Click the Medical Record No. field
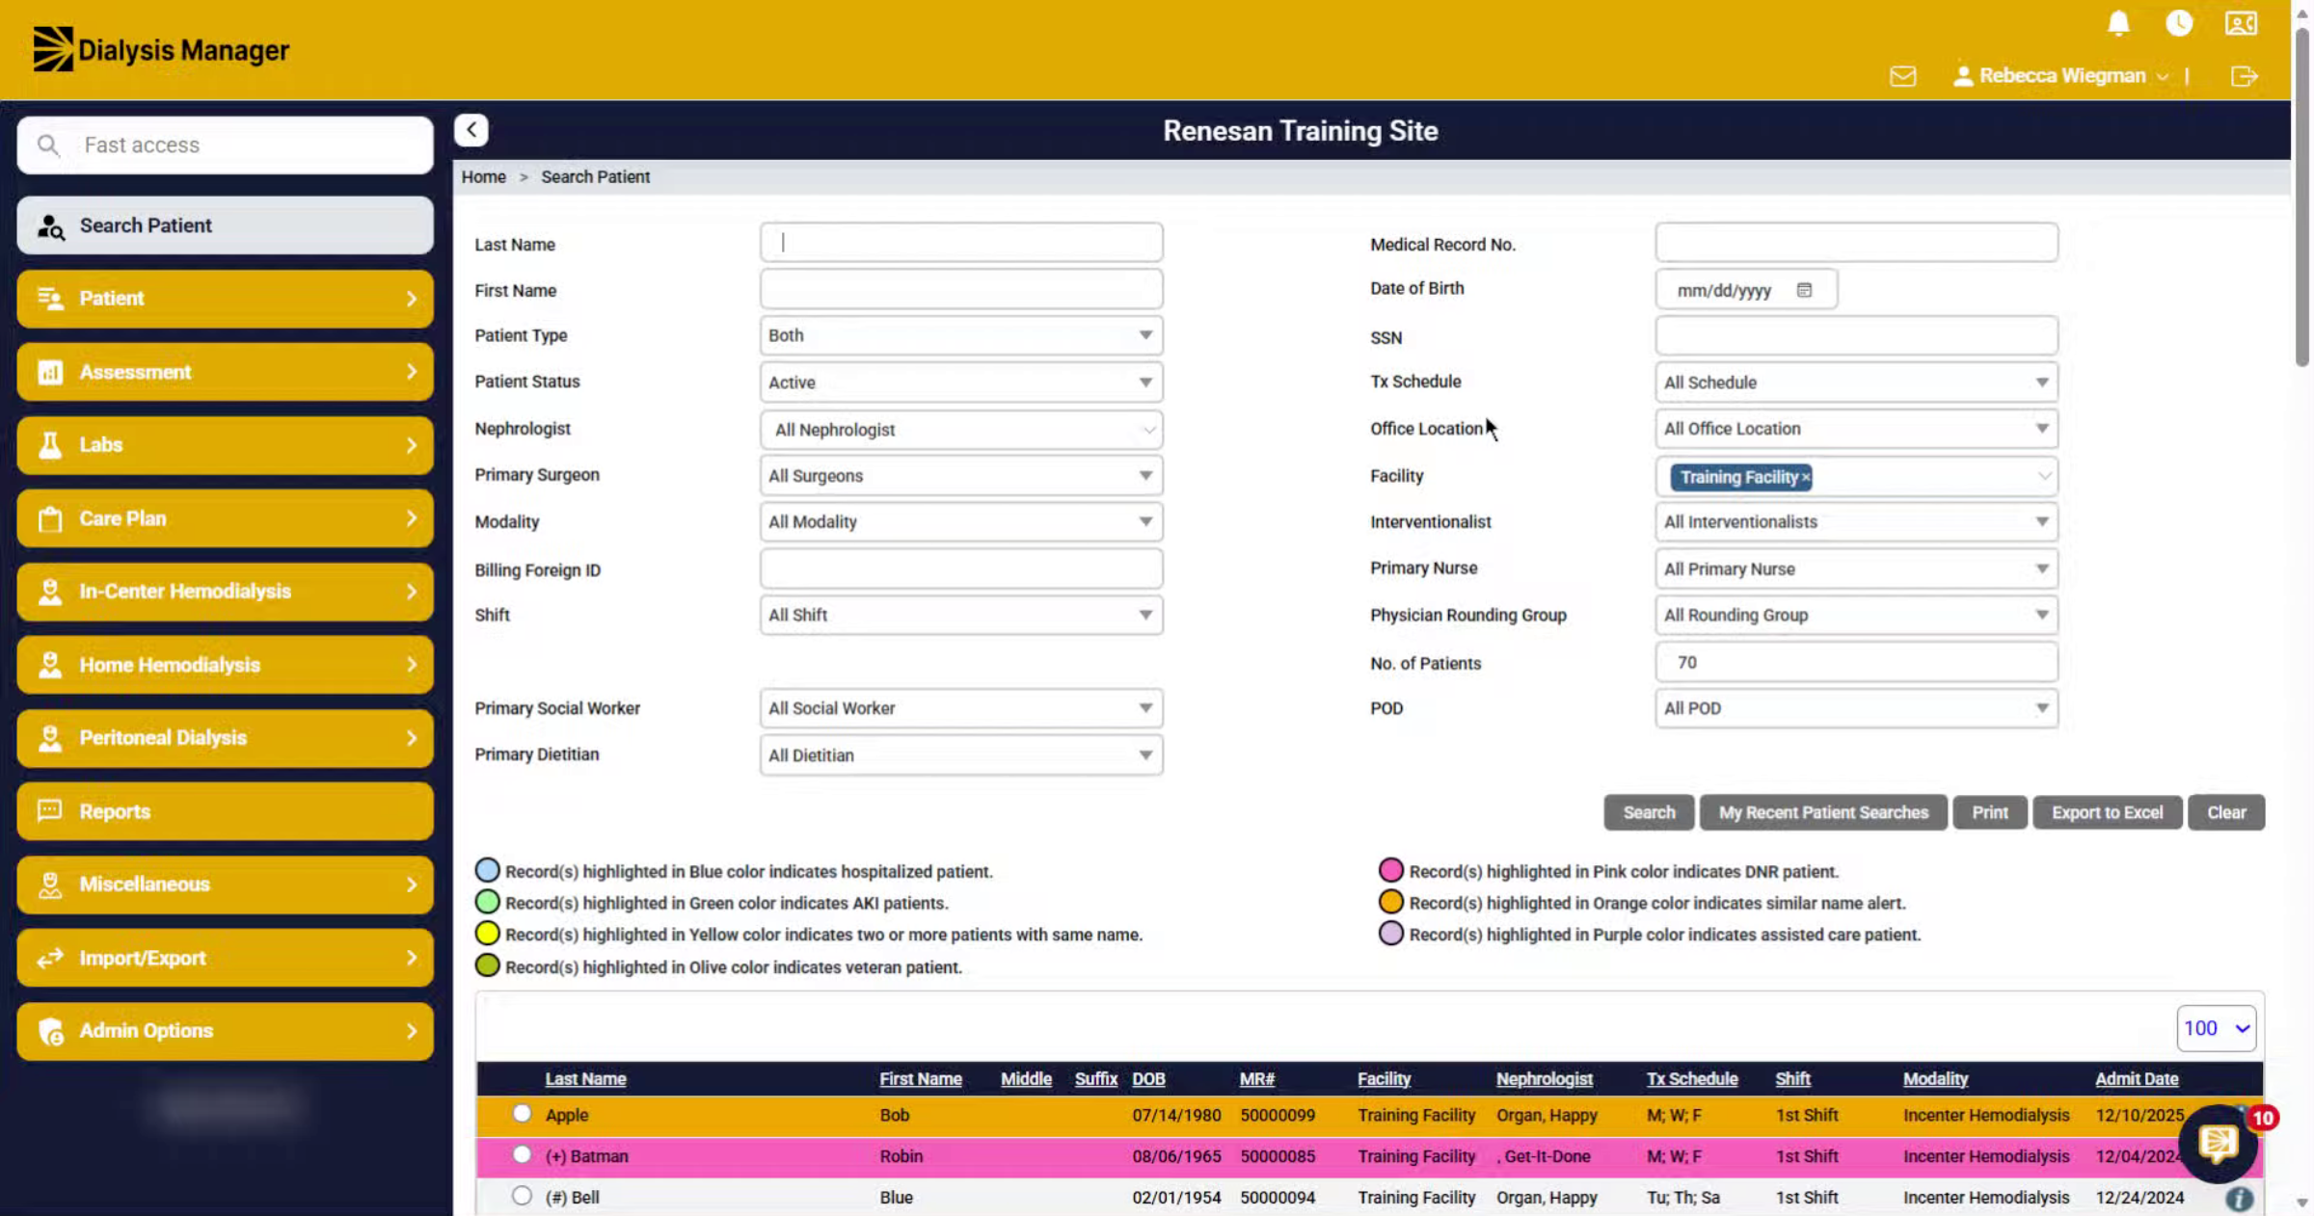 point(1856,243)
